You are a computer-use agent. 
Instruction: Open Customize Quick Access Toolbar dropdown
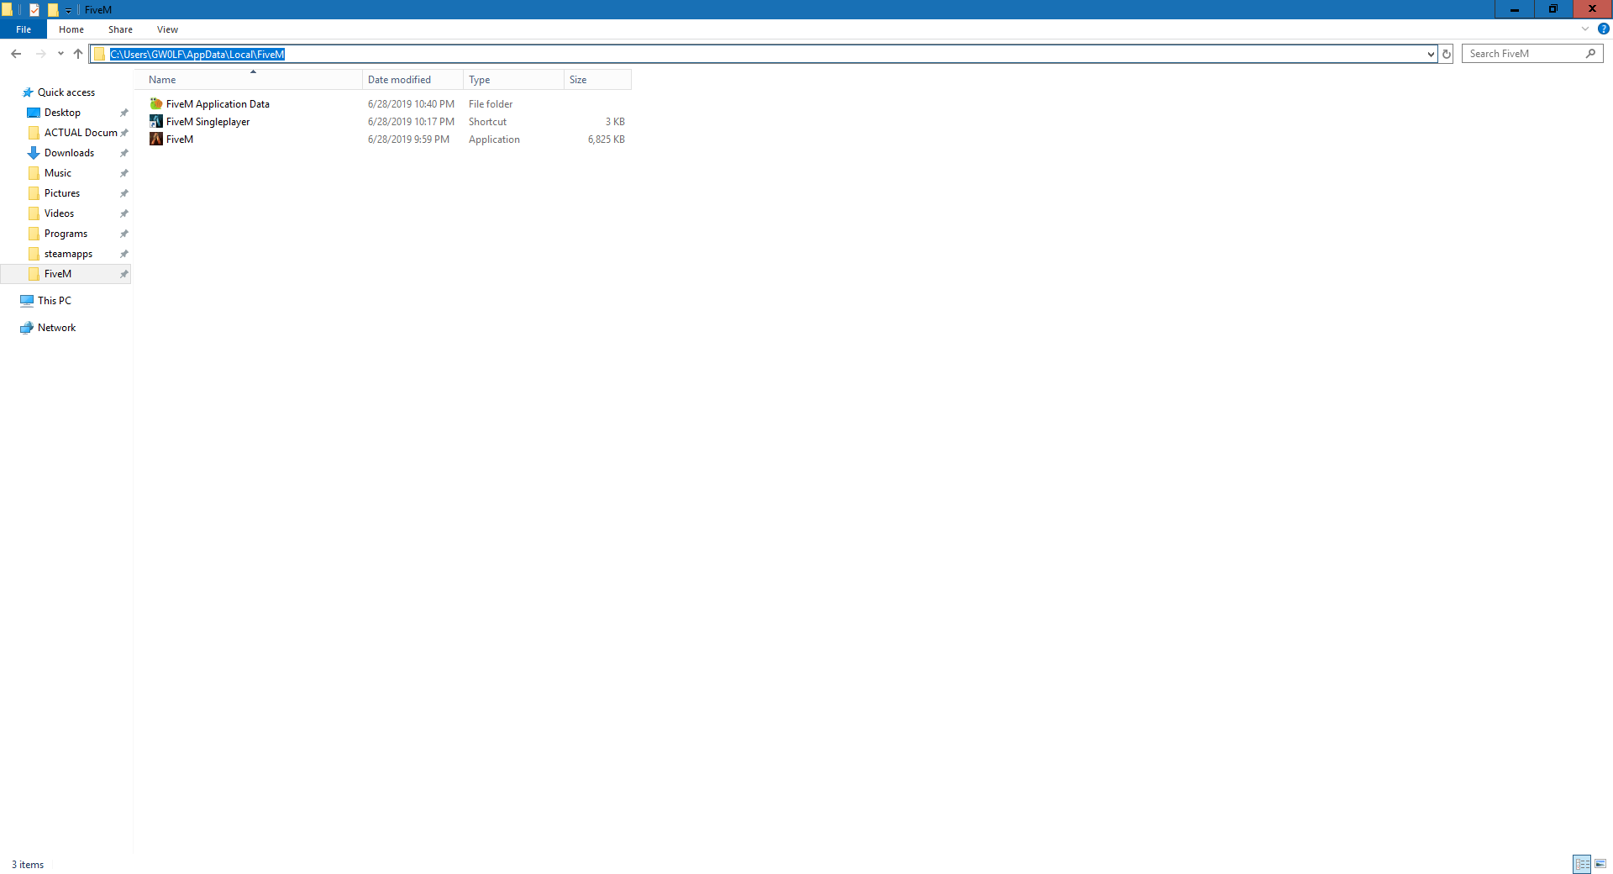[69, 10]
